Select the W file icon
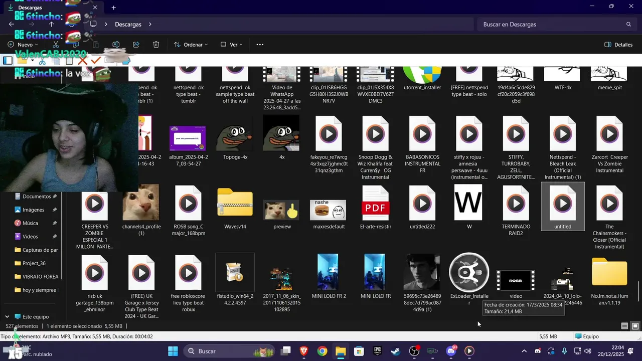 (468, 203)
